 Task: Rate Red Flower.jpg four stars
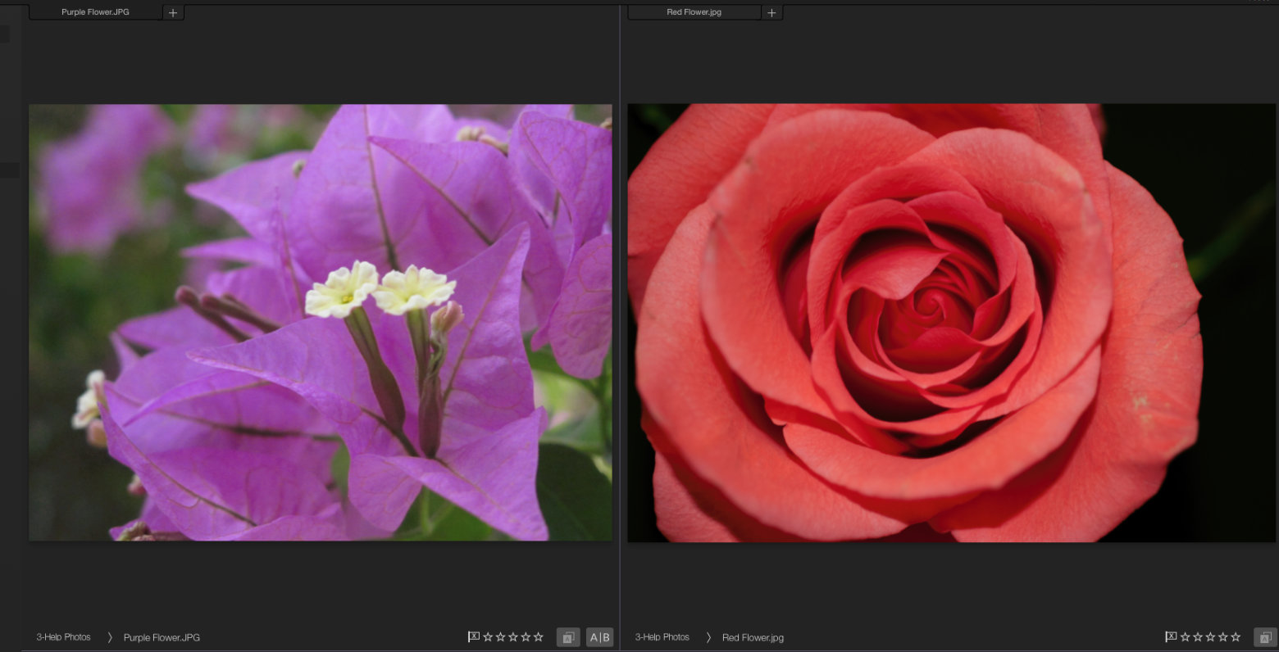coord(1222,636)
